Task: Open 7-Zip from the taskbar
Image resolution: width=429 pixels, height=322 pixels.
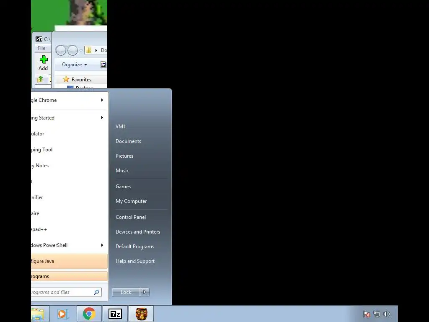Action: tap(115, 314)
